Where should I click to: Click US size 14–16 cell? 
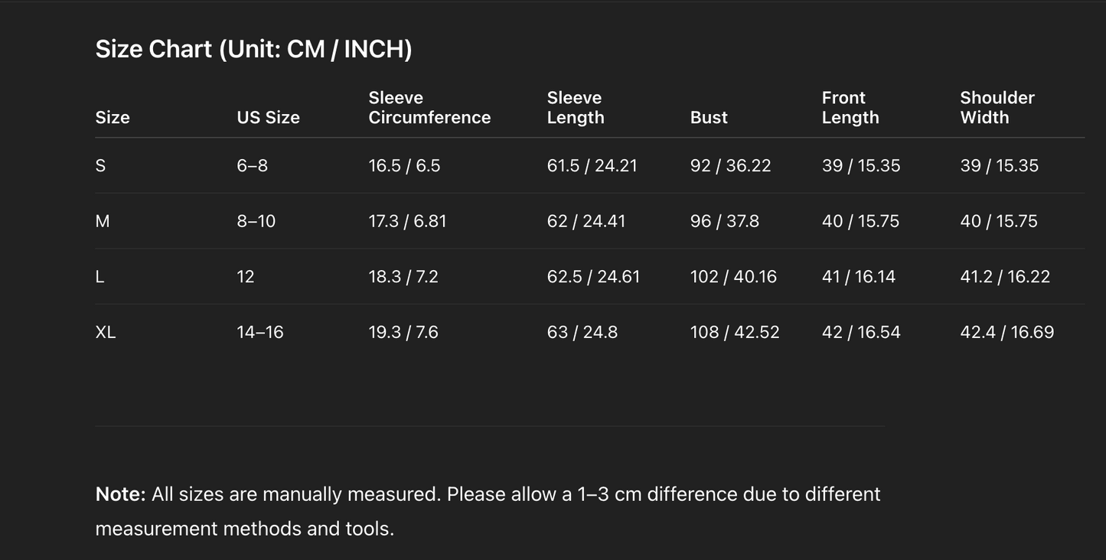pos(260,332)
